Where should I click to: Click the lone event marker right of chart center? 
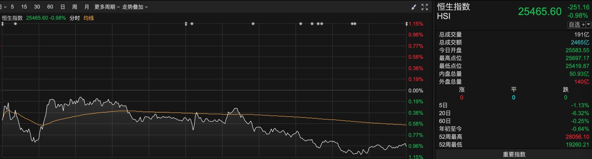[x=253, y=24]
